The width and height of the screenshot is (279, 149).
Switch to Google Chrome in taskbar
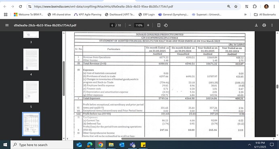pyautogui.click(x=100, y=145)
